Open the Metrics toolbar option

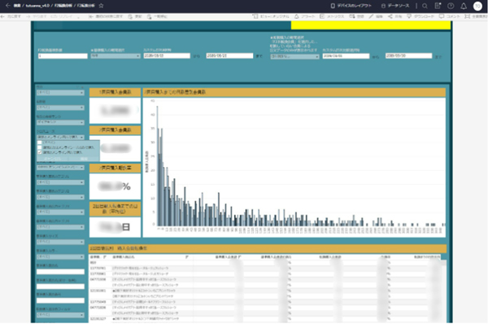pos(332,16)
